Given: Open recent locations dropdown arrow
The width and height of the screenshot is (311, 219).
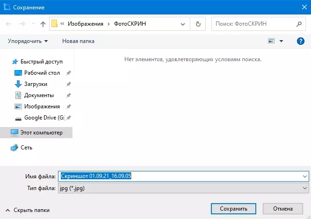Looking at the screenshot, I should [x=33, y=24].
